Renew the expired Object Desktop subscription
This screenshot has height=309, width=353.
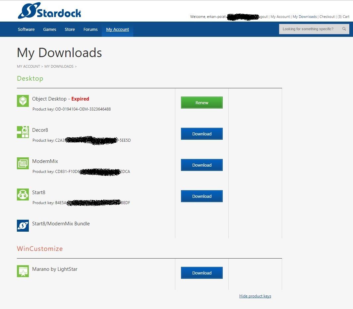(x=202, y=103)
